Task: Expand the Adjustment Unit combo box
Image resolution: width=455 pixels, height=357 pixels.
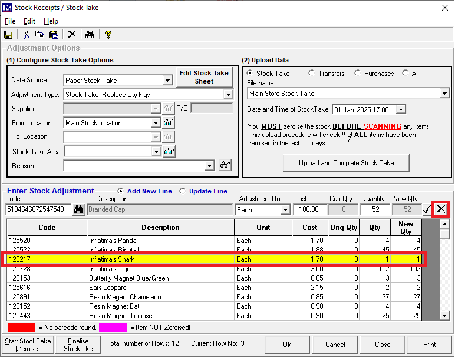Action: point(285,210)
